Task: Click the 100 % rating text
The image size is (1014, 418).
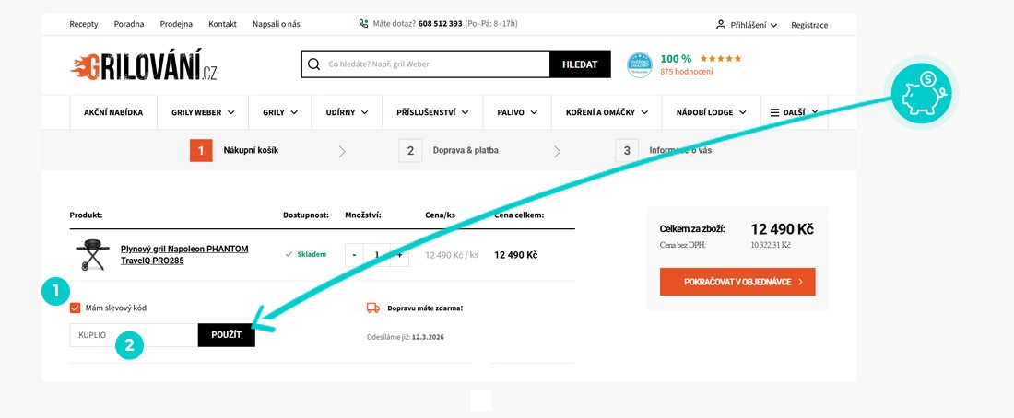Action: click(x=676, y=58)
